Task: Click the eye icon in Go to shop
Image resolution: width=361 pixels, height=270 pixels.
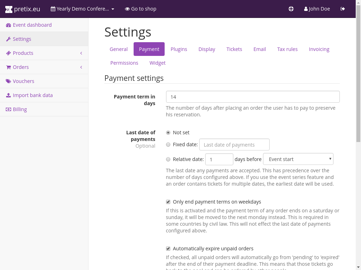Action: coord(127,9)
